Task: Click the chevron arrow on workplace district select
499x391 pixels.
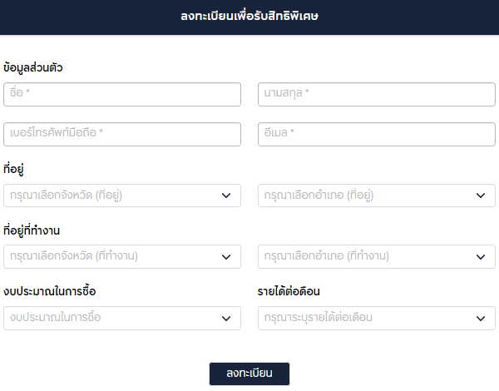Action: [x=479, y=256]
